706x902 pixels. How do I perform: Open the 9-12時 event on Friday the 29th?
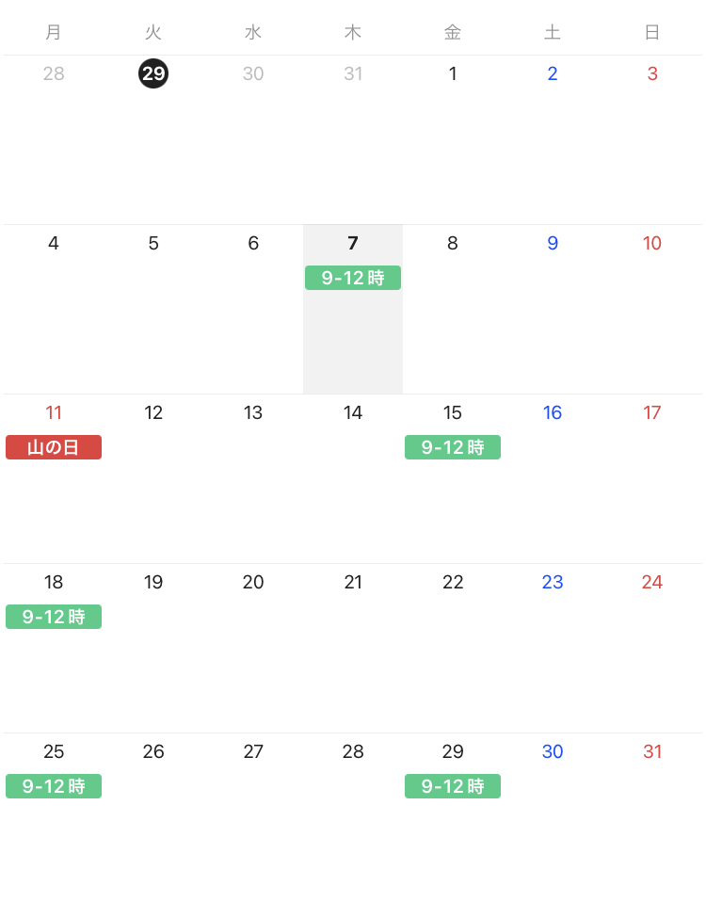453,786
